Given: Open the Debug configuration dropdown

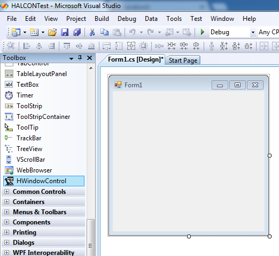Looking at the screenshot, I should 253,33.
